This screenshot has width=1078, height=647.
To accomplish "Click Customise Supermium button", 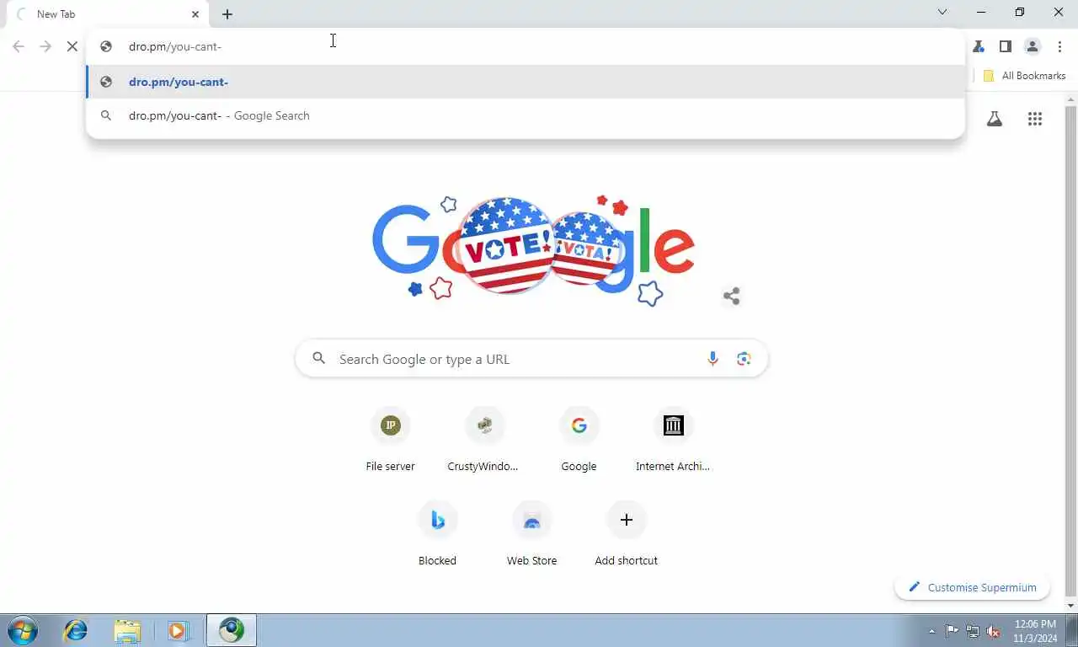I will click(972, 587).
